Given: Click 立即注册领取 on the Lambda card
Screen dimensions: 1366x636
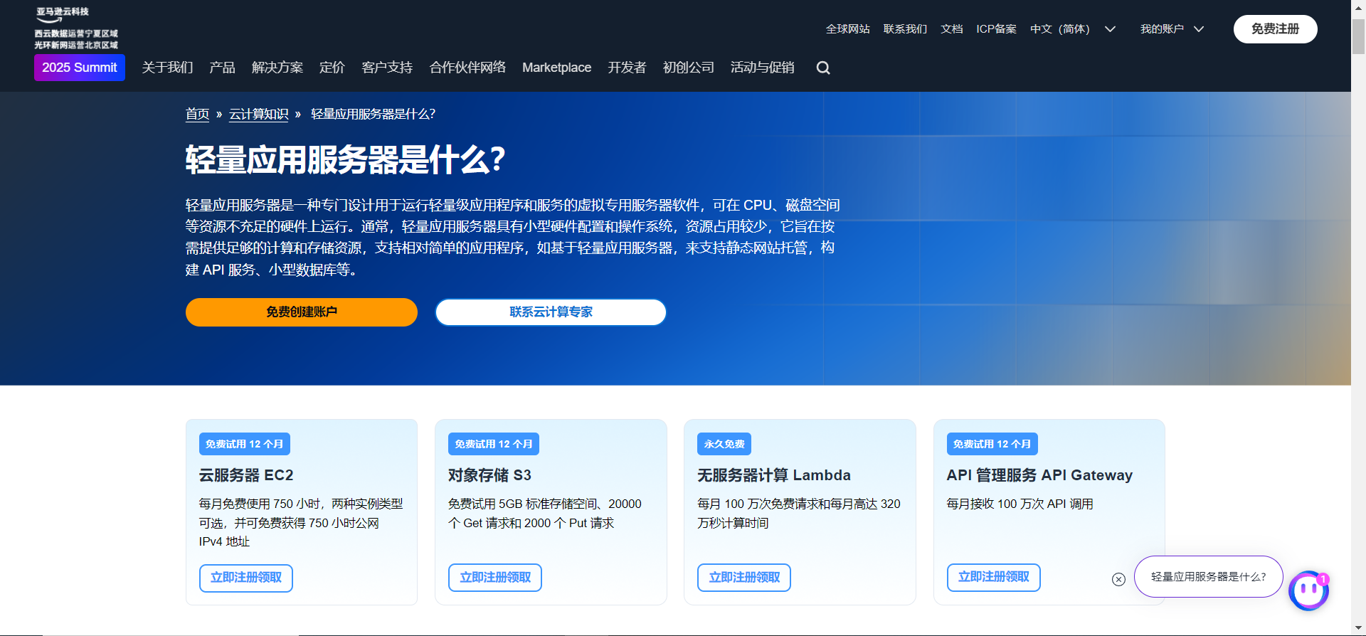Looking at the screenshot, I should click(744, 578).
